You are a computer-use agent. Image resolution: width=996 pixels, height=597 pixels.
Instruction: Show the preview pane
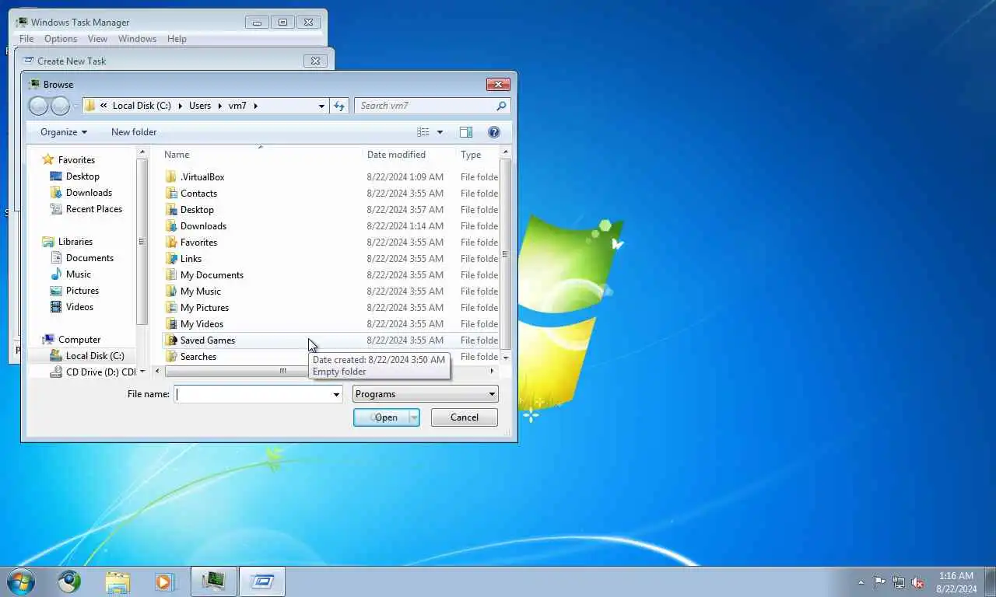pos(466,132)
